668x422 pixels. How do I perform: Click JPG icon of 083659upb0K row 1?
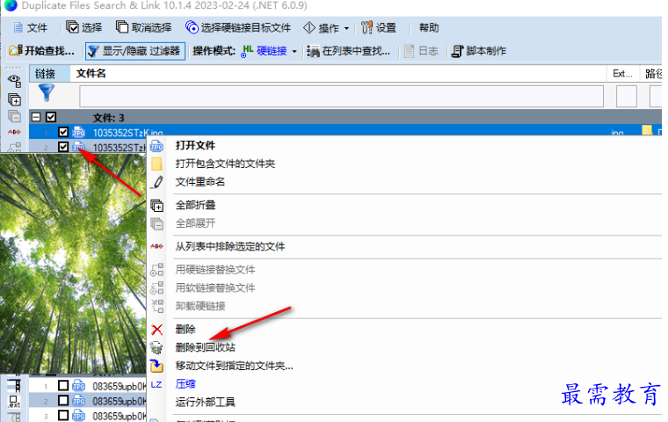coord(79,386)
